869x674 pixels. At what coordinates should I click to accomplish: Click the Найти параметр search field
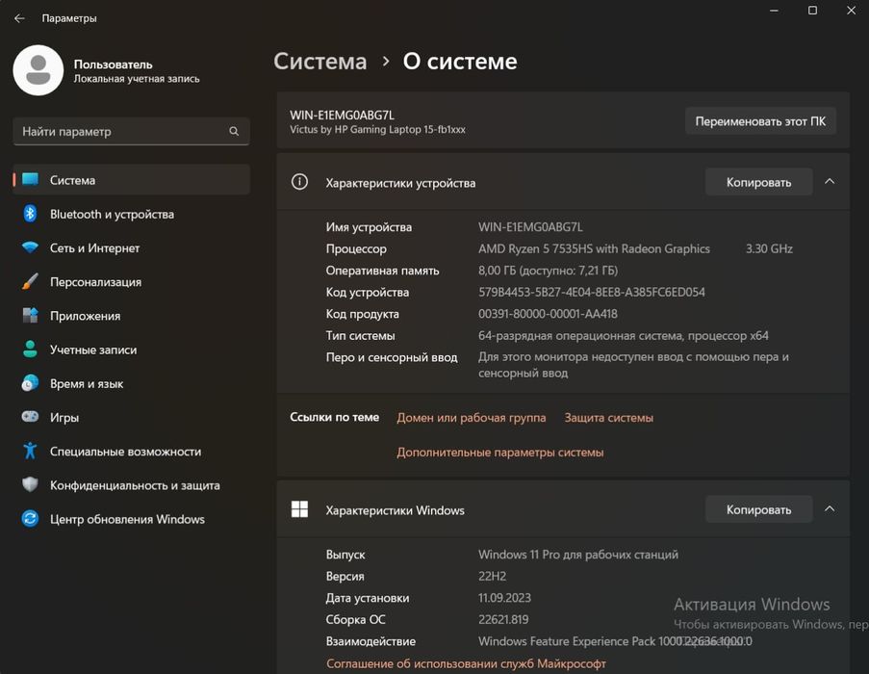(131, 131)
